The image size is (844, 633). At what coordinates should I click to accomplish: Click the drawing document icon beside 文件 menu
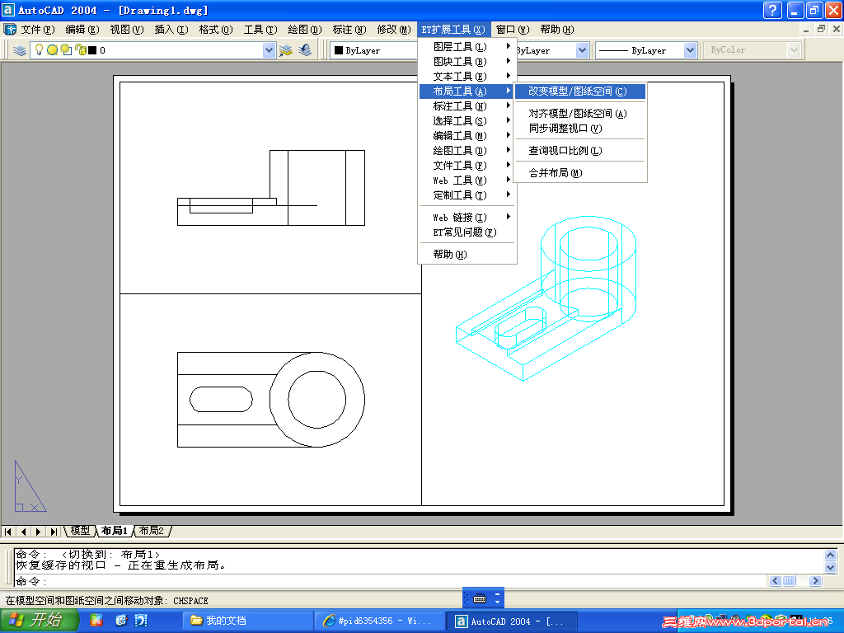click(x=10, y=29)
